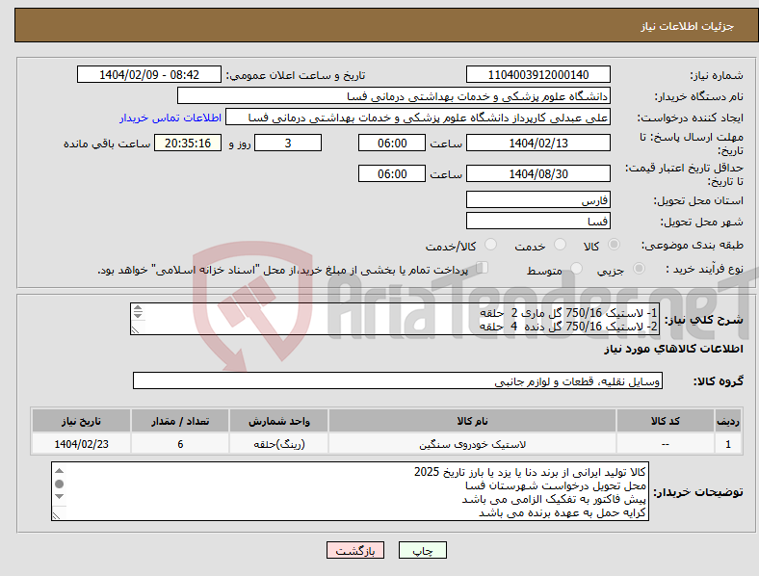Select the خدمت radio button
Viewport: 759px width, 576px height.
[560, 245]
